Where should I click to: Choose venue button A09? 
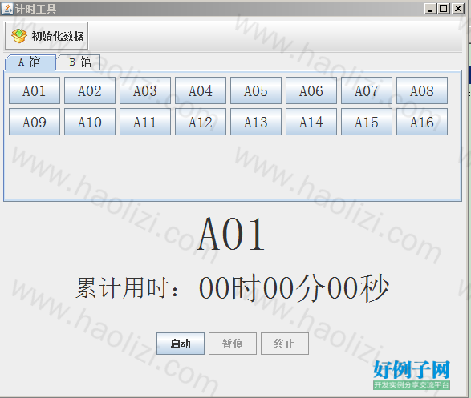pos(35,122)
